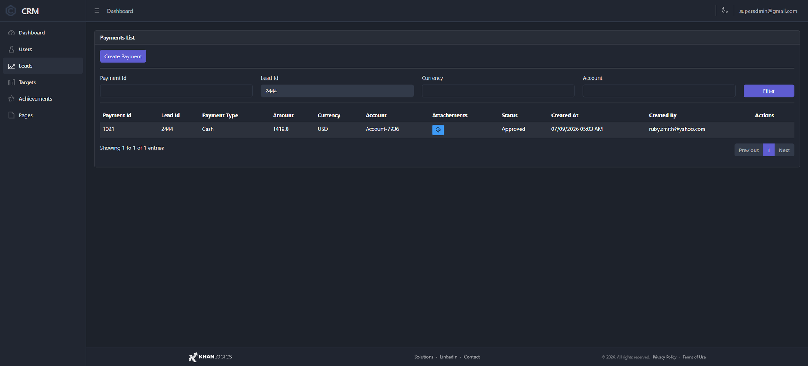Open superadmin@gmail.com user menu

768,11
